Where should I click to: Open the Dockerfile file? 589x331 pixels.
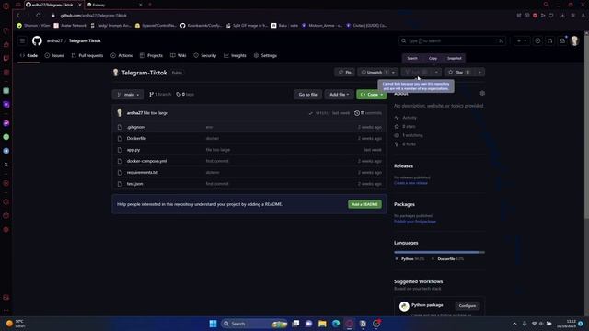(x=136, y=139)
